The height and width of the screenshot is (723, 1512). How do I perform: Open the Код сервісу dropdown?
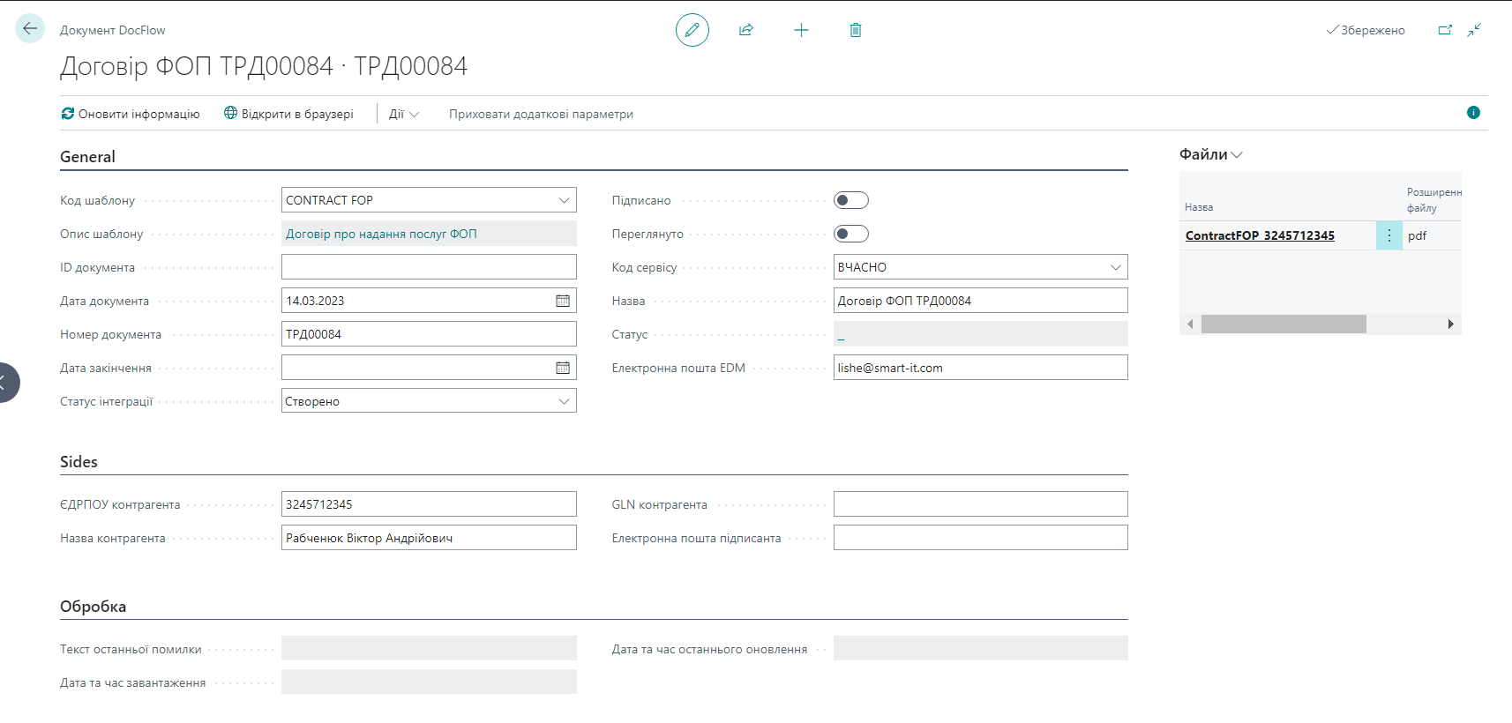(1115, 267)
